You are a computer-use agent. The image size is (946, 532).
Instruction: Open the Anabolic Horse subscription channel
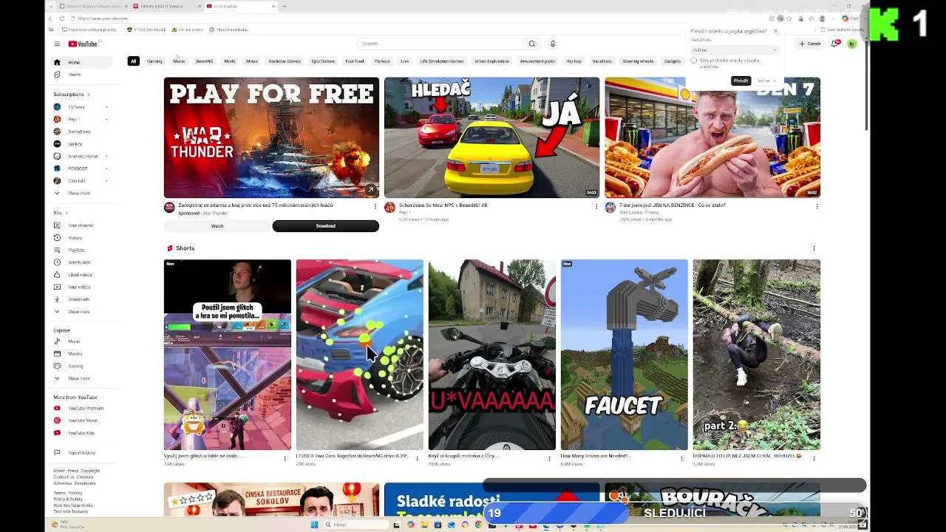pyautogui.click(x=82, y=157)
